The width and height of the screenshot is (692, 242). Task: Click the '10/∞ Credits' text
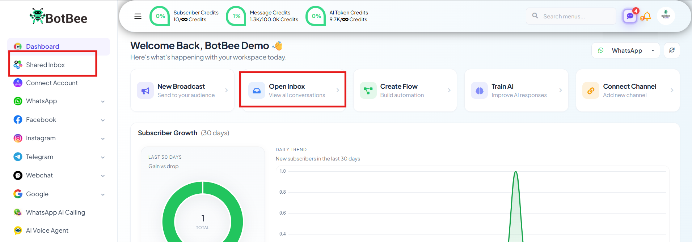click(190, 19)
